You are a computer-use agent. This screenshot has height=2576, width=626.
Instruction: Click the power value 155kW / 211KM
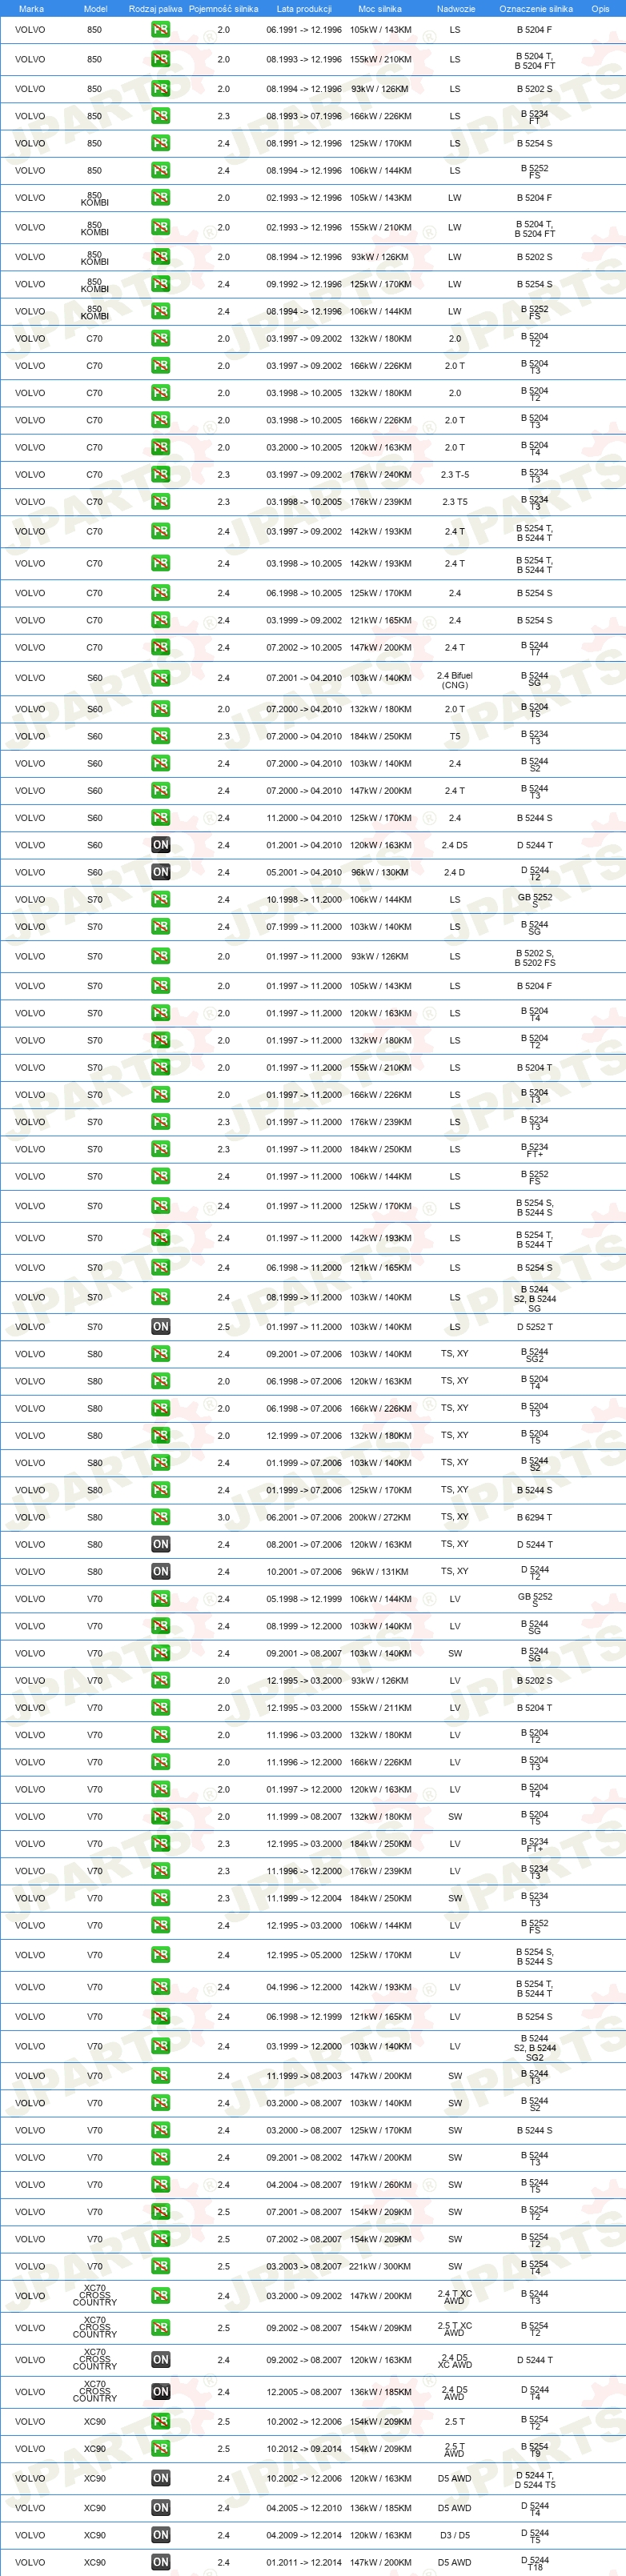380,1708
